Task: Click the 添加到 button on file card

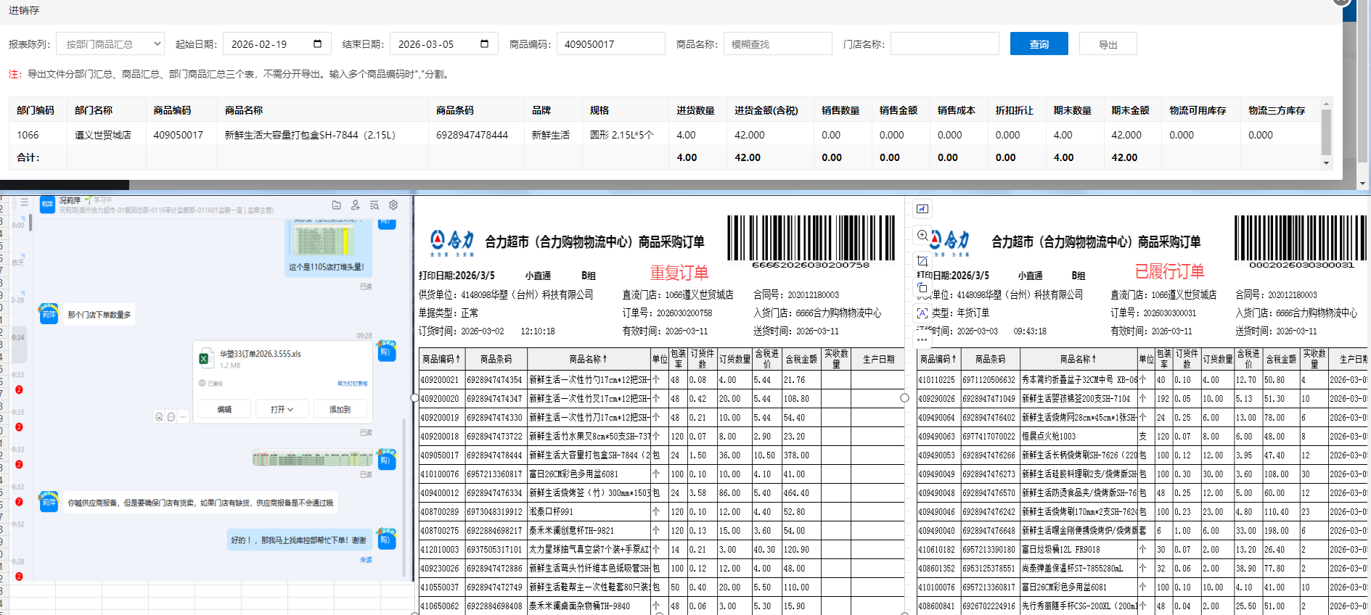Action: [x=340, y=410]
